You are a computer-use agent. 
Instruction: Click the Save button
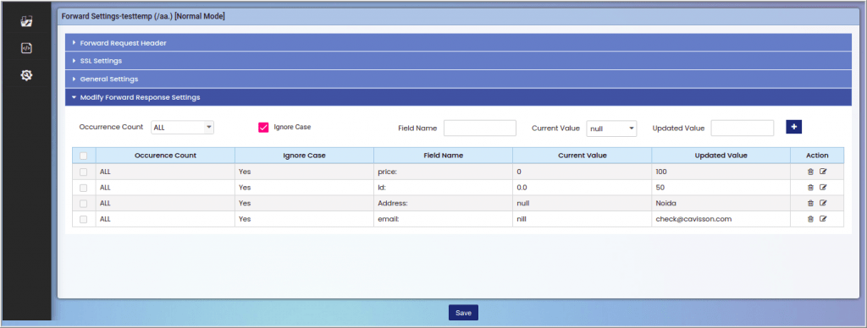click(x=463, y=313)
